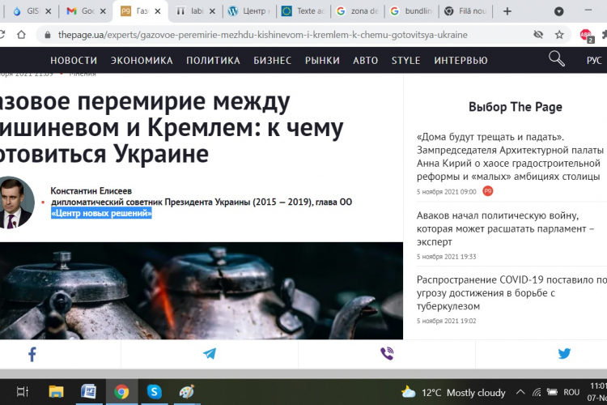This screenshot has width=607, height=405.
Task: Open the НОВОСТИ menu section
Action: coord(74,60)
